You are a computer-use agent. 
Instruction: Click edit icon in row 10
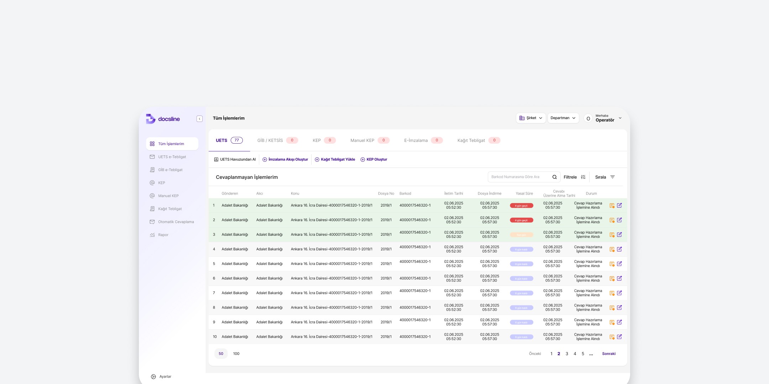click(619, 337)
